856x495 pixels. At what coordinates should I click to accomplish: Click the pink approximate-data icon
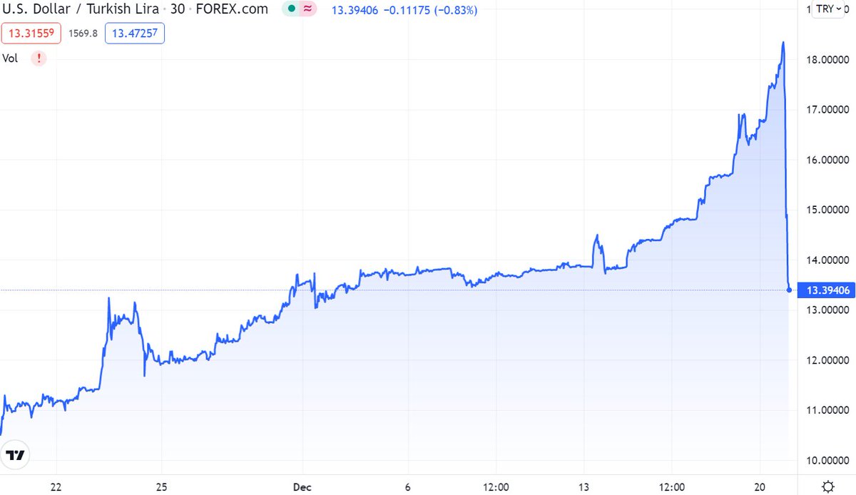point(307,9)
